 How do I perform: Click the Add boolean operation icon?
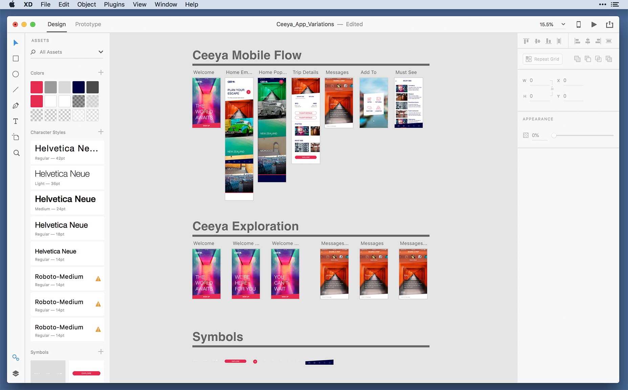[x=577, y=59]
